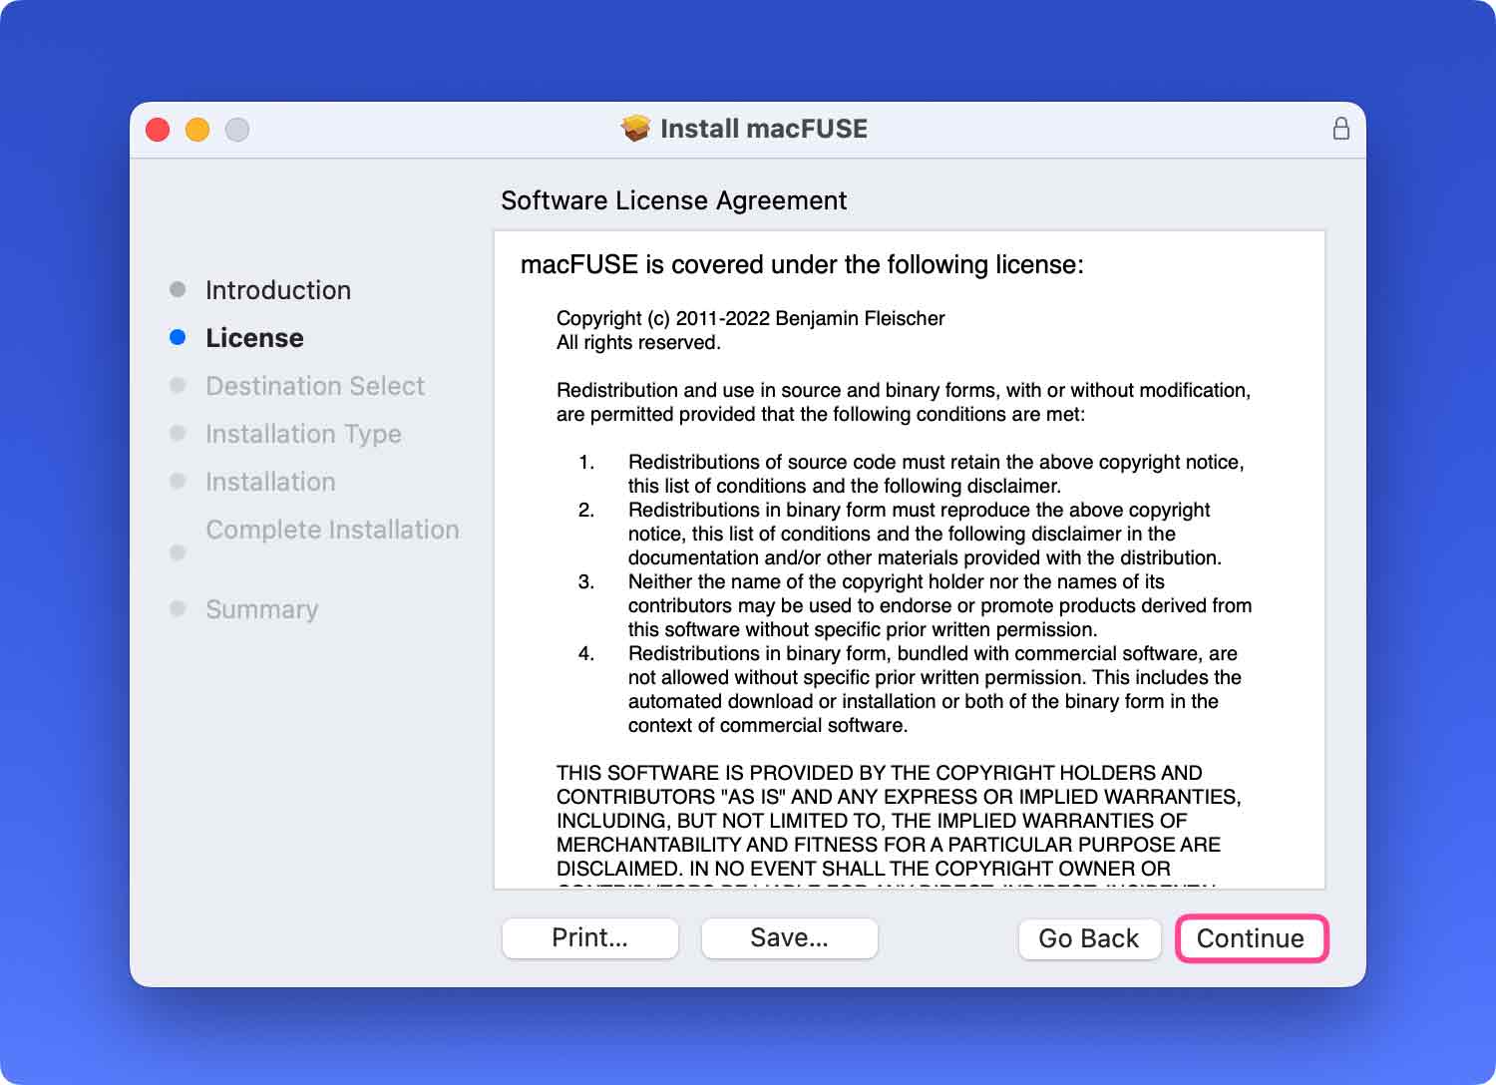Select the Complete Installation step
This screenshot has width=1496, height=1085.
[x=332, y=530]
